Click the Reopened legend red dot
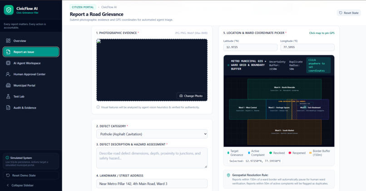Screen dimensions: 366x191 pyautogui.click(x=290, y=153)
